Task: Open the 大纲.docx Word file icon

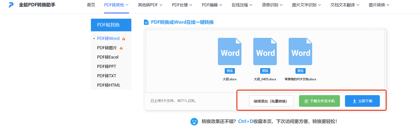Action: [x=230, y=51]
